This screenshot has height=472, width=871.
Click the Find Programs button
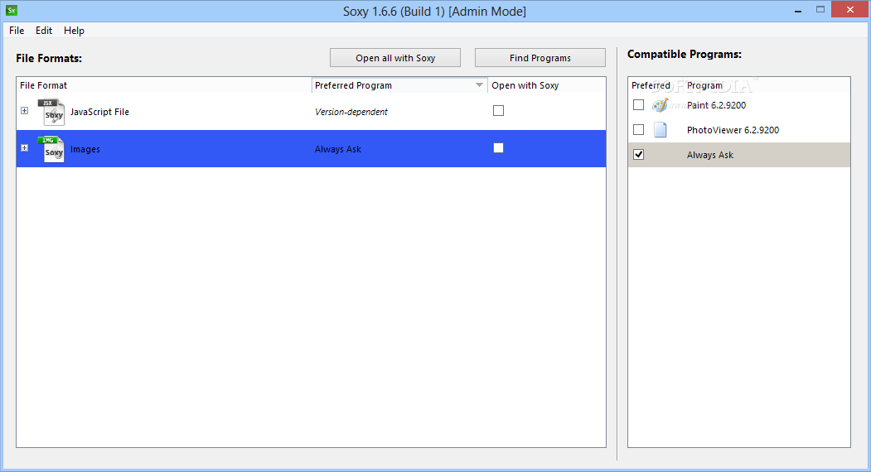point(540,58)
